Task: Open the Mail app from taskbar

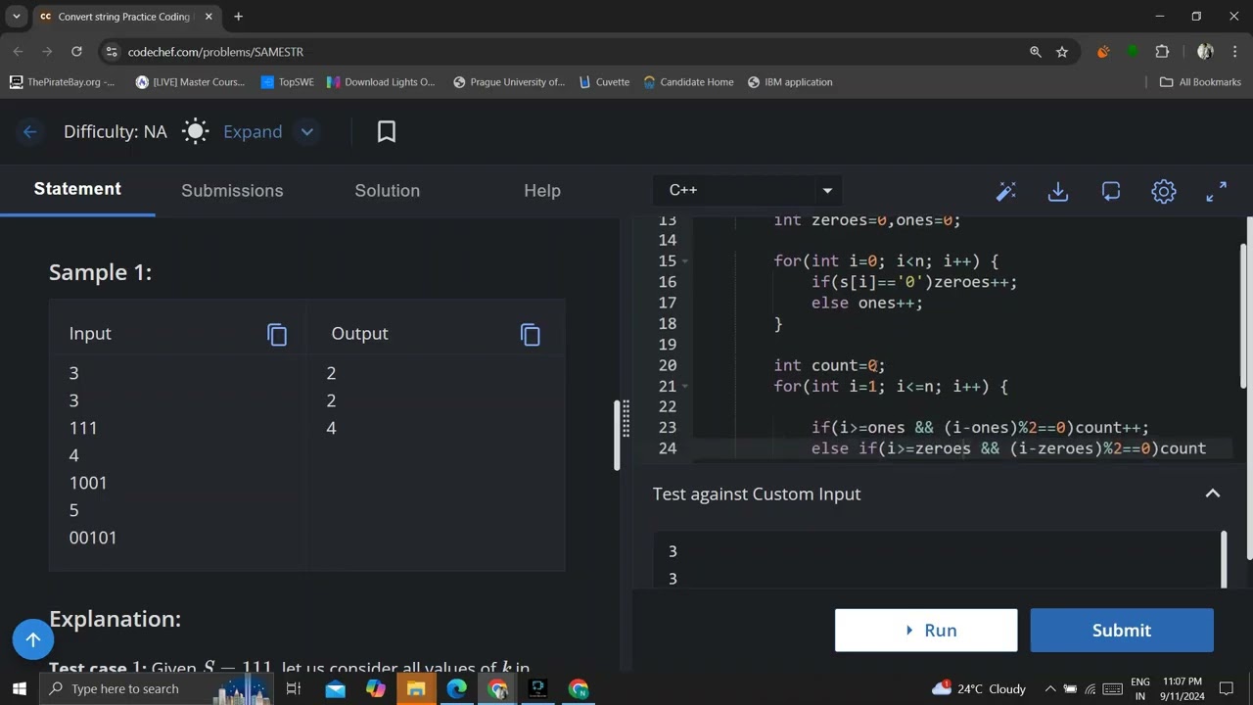Action: [x=335, y=688]
